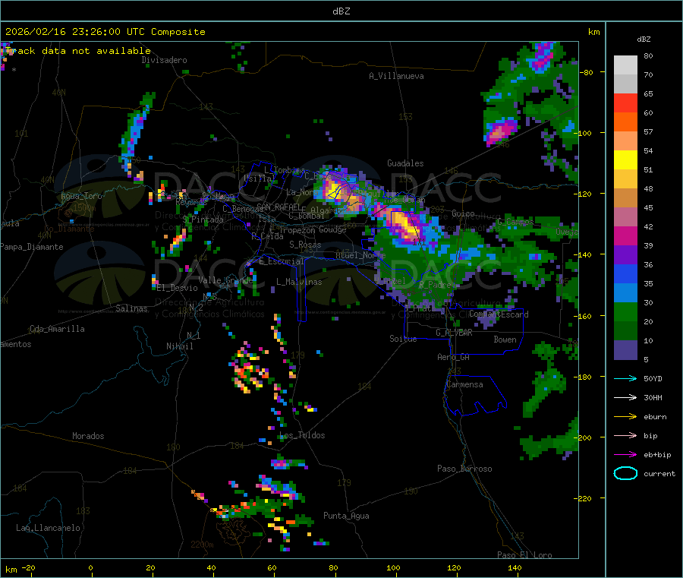Click the orange 57 dBZ color swatch
This screenshot has height=578, width=683.
point(625,122)
